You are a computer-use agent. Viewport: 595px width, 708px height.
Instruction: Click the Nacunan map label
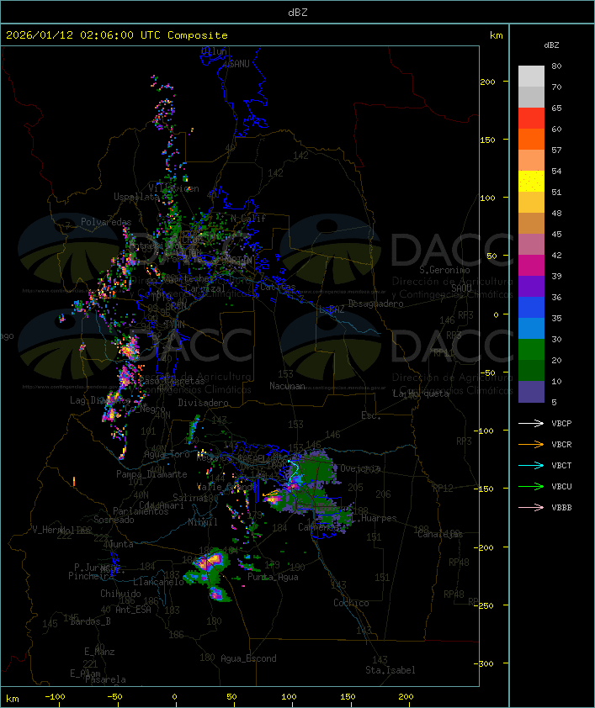click(x=287, y=386)
